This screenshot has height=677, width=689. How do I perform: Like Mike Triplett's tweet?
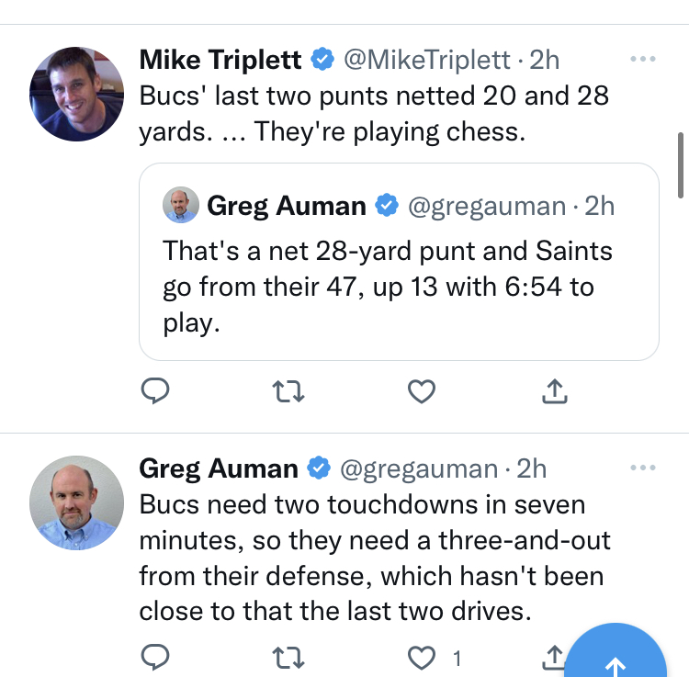(422, 392)
